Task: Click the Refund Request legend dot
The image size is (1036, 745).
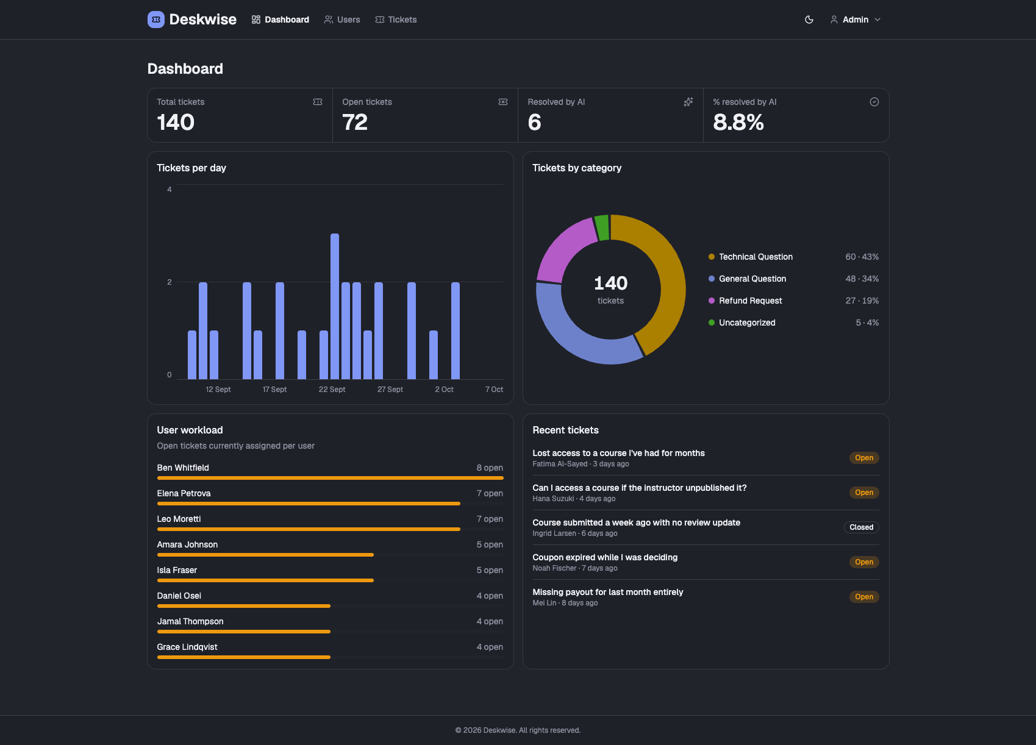Action: click(712, 301)
